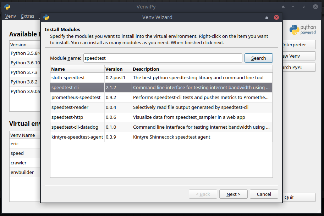Close the Venv Wizard dialog

(x=276, y=17)
